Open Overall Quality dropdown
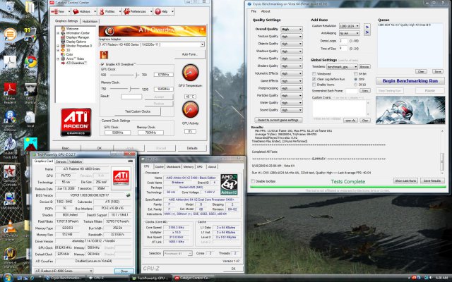 coord(292,30)
